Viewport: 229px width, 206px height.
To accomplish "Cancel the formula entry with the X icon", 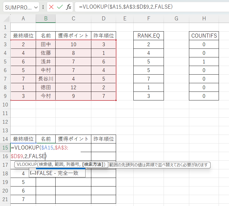I will pos(52,7).
